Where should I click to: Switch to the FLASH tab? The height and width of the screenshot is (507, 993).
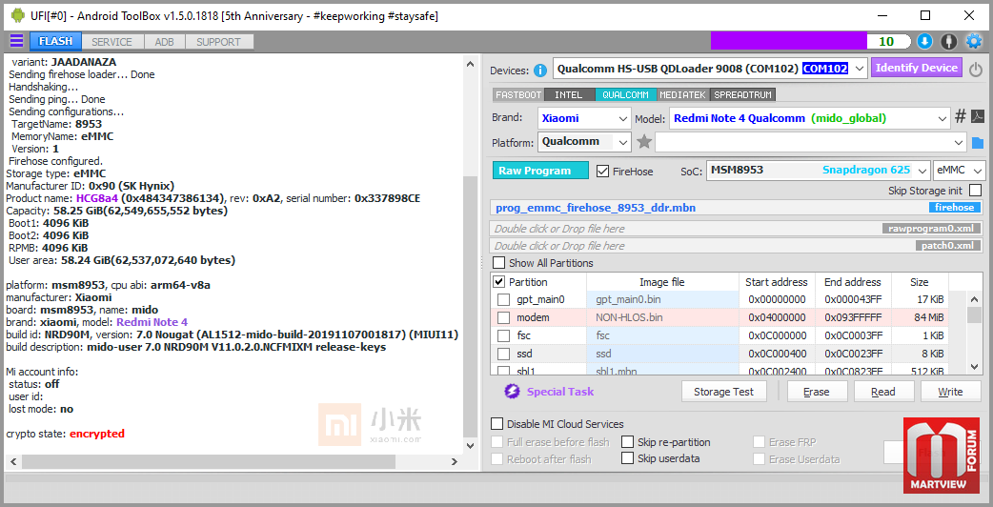(55, 42)
